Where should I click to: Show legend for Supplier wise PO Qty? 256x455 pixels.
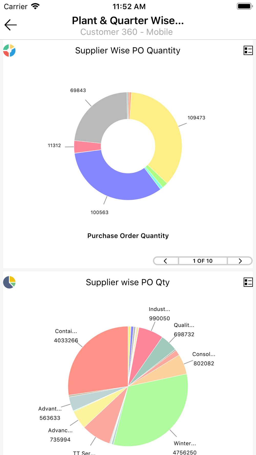[248, 282]
